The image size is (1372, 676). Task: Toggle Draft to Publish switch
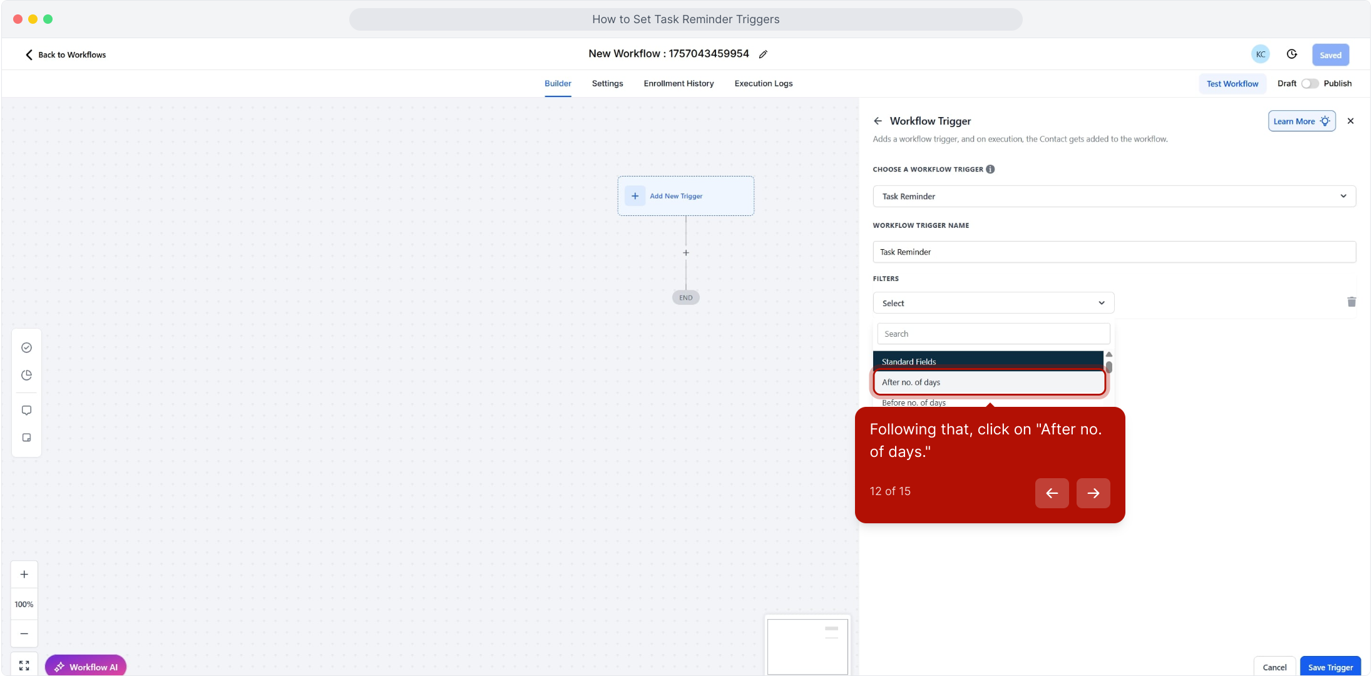pyautogui.click(x=1309, y=84)
